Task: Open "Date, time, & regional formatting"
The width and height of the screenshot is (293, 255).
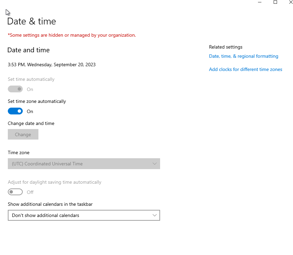Action: click(x=243, y=56)
